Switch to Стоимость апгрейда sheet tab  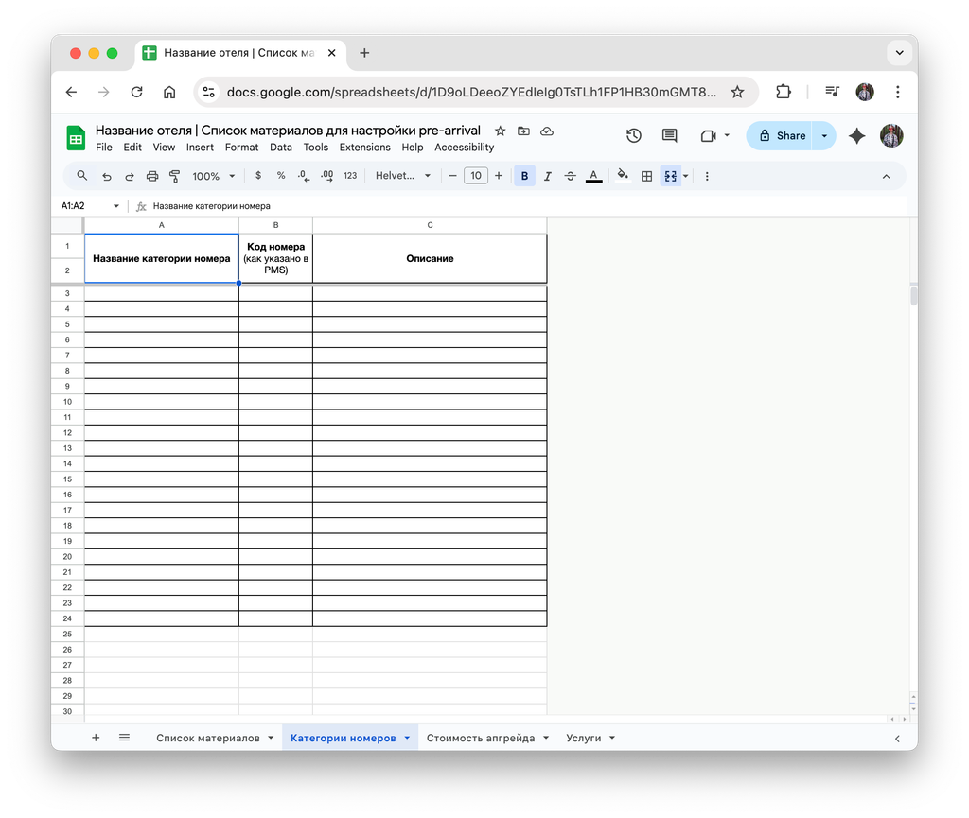point(481,739)
